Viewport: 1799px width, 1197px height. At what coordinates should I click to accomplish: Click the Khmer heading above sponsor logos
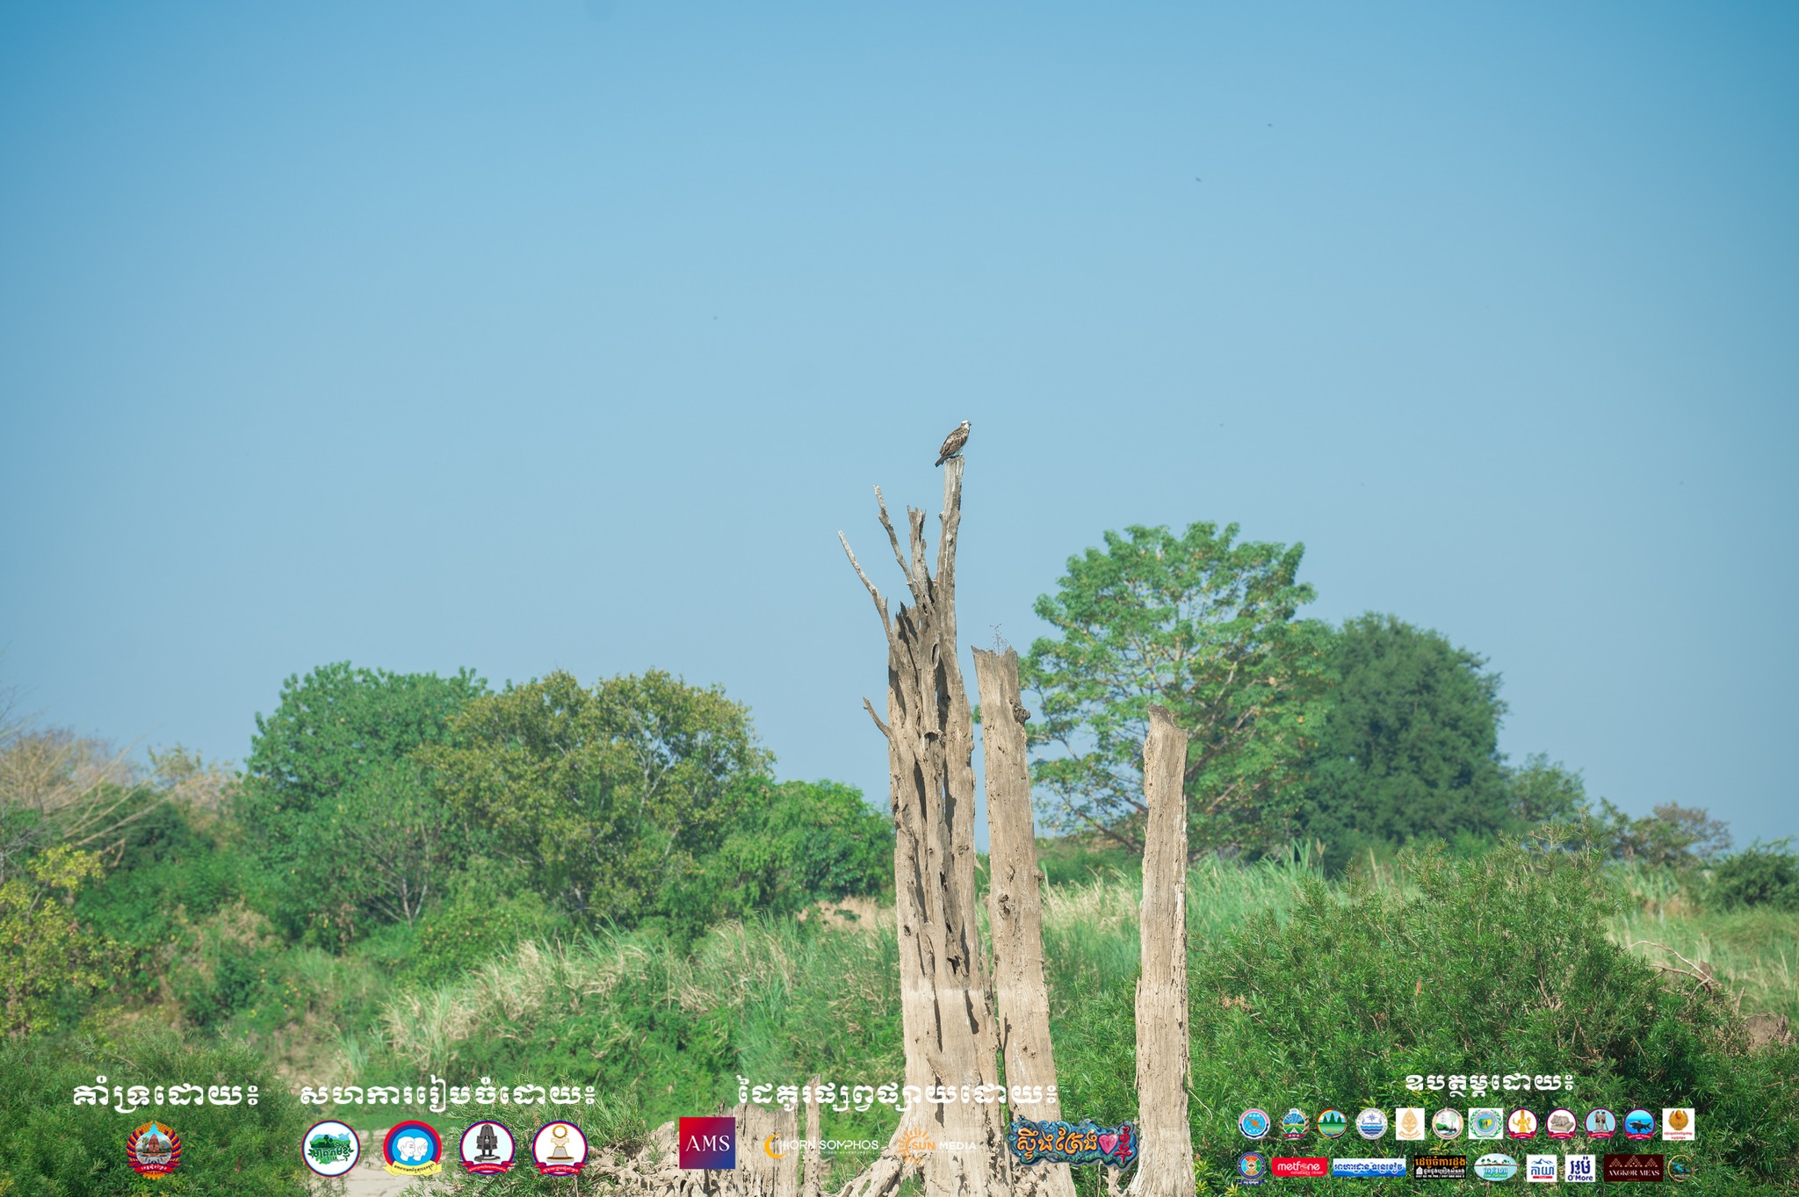1488,1082
